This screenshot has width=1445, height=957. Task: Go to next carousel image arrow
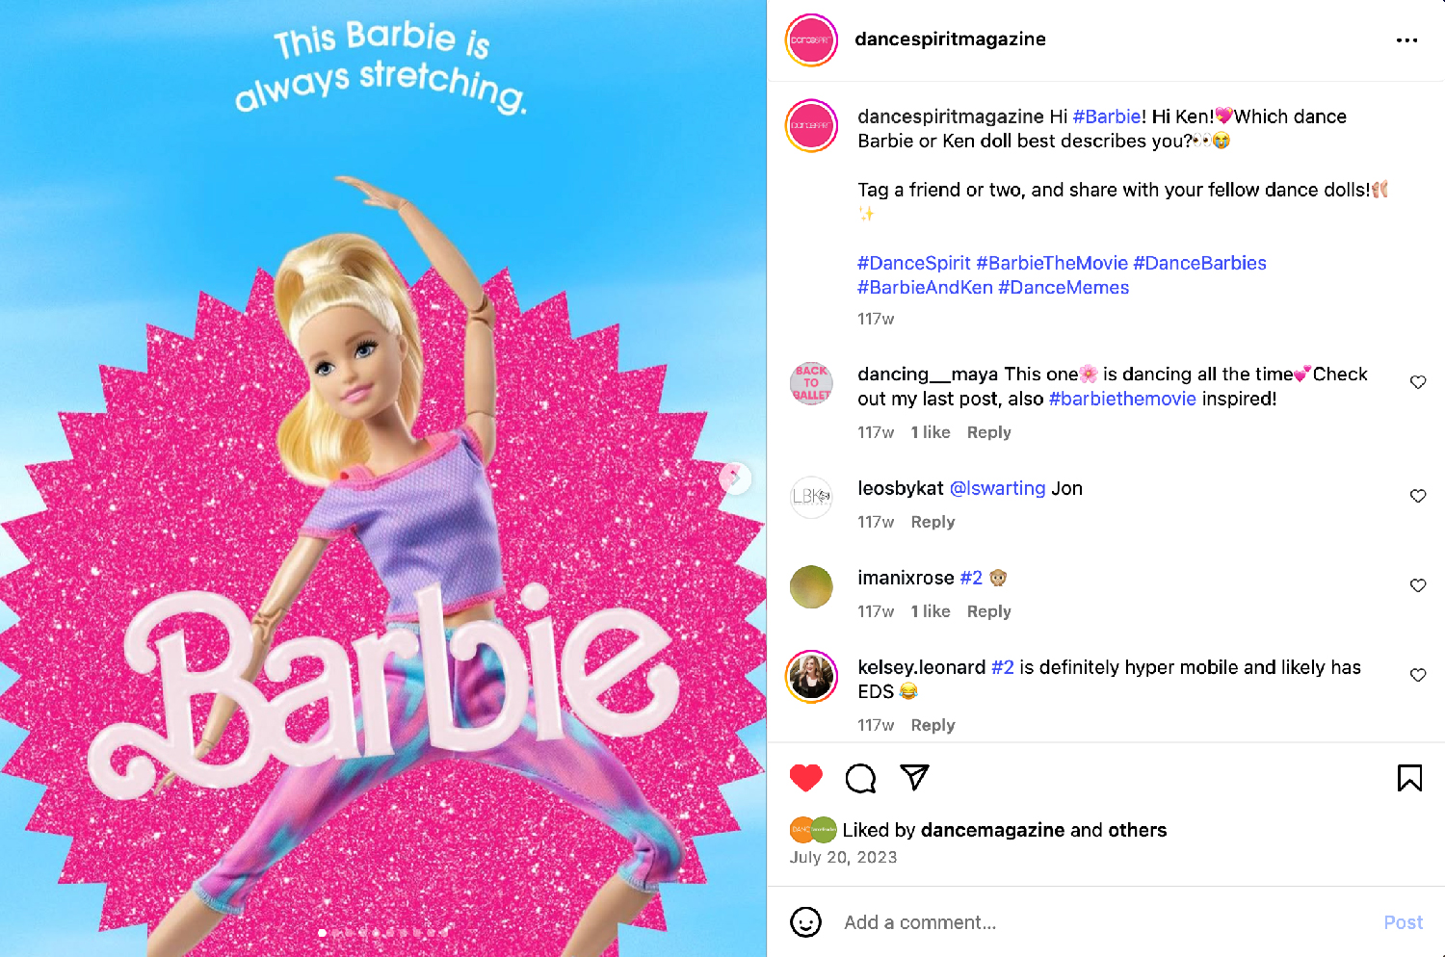pyautogui.click(x=735, y=478)
